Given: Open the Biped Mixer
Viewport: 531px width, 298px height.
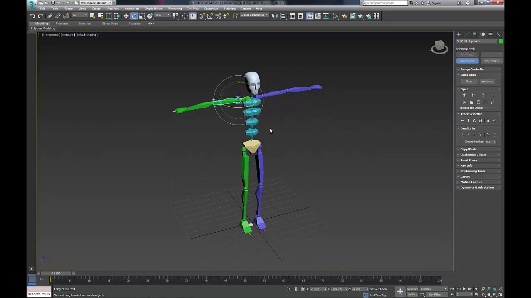Looking at the screenshot, I should pyautogui.click(x=469, y=82).
